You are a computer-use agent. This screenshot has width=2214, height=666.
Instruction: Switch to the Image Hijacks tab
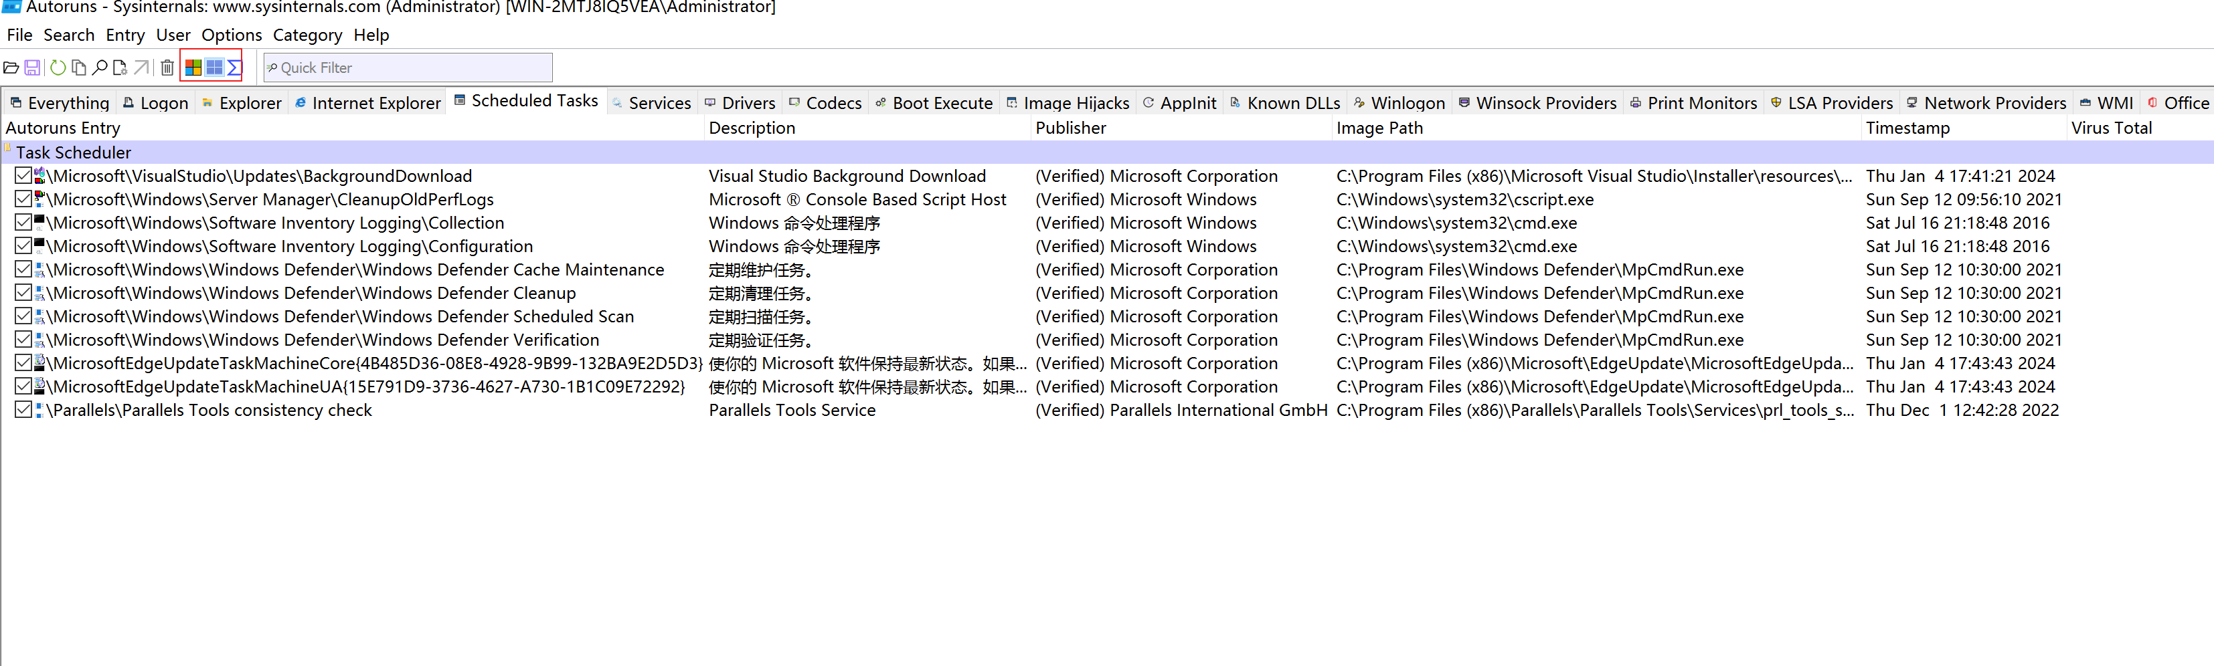(x=1068, y=103)
